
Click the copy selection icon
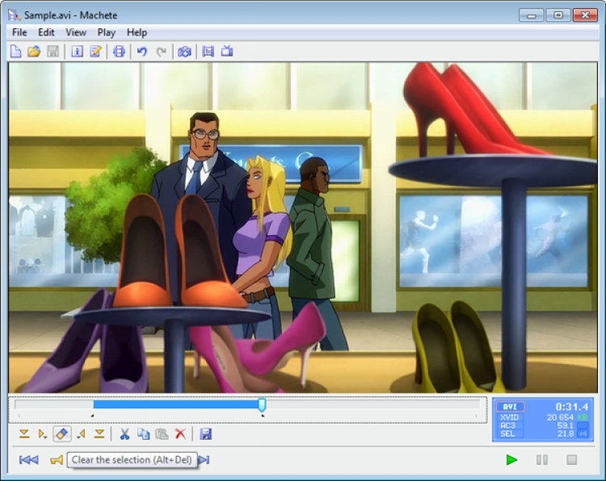(143, 434)
